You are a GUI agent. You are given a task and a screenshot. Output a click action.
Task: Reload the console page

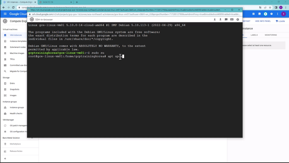click(13, 7)
